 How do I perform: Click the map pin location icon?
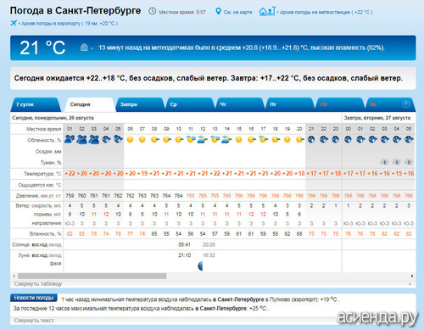(218, 12)
